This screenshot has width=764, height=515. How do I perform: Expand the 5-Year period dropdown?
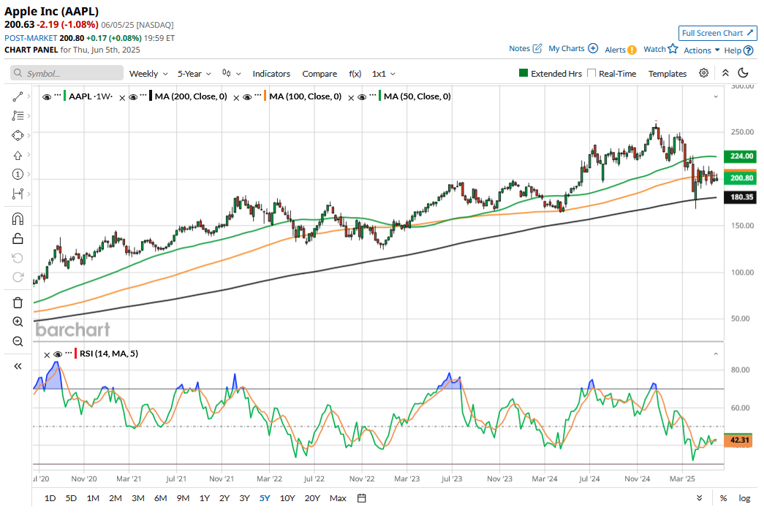click(194, 74)
